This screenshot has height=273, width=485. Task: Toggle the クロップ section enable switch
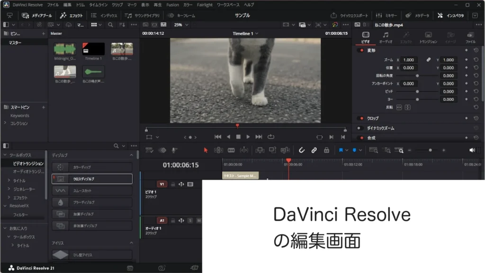coord(360,118)
